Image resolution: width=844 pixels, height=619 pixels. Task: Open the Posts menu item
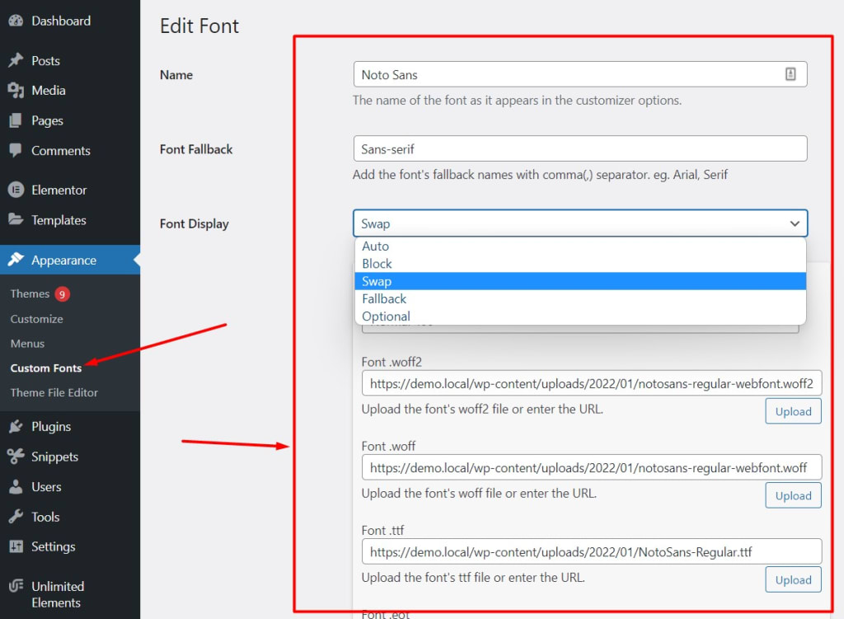46,61
